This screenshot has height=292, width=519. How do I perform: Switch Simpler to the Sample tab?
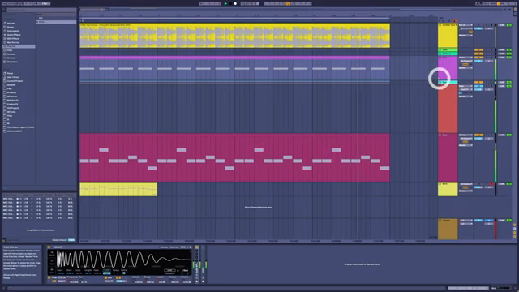pos(164,247)
